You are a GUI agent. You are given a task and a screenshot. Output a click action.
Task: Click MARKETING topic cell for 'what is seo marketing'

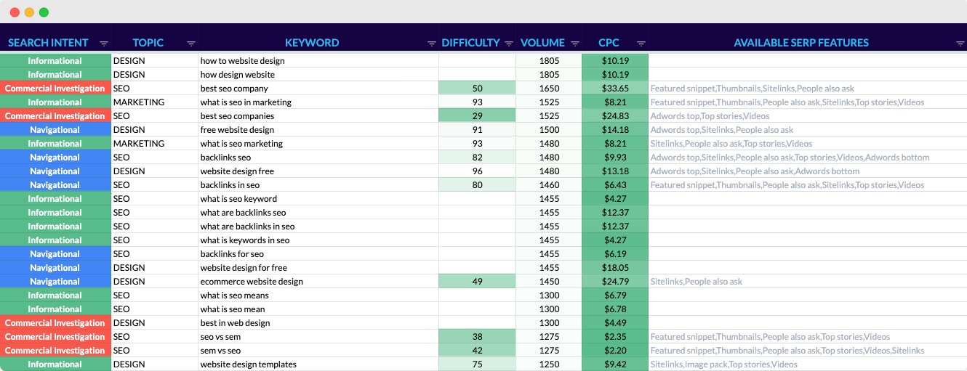tap(154, 144)
